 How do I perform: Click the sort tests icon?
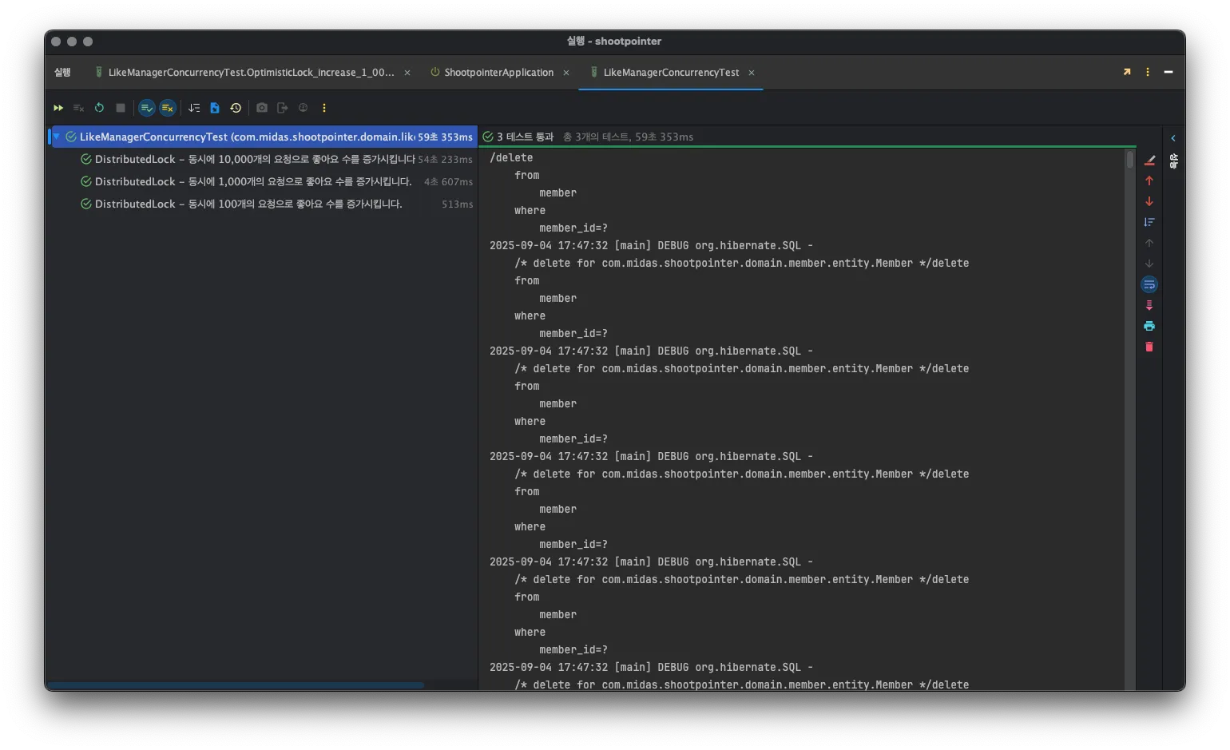coord(194,108)
